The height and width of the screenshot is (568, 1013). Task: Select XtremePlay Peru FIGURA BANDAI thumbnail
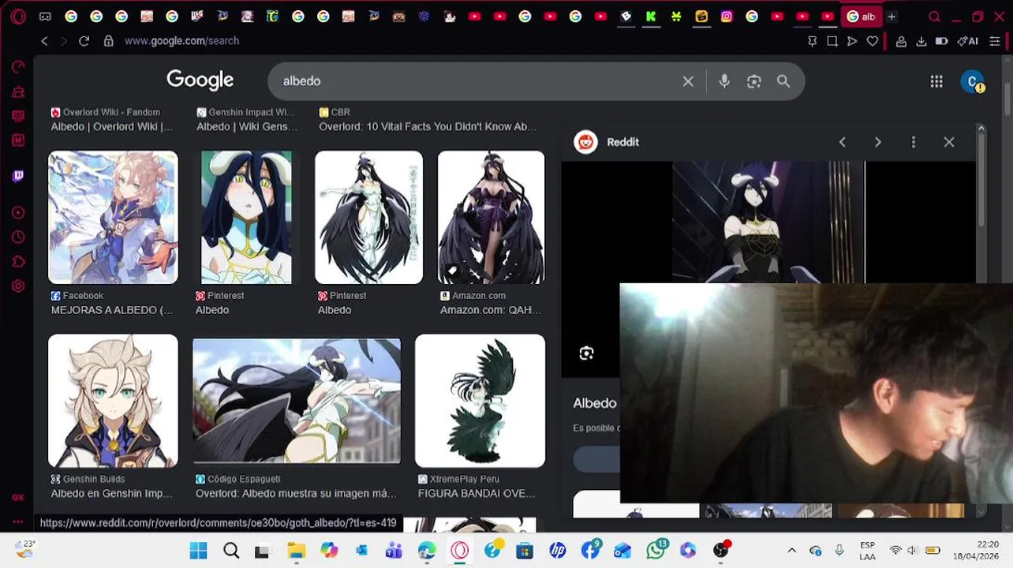click(x=480, y=401)
